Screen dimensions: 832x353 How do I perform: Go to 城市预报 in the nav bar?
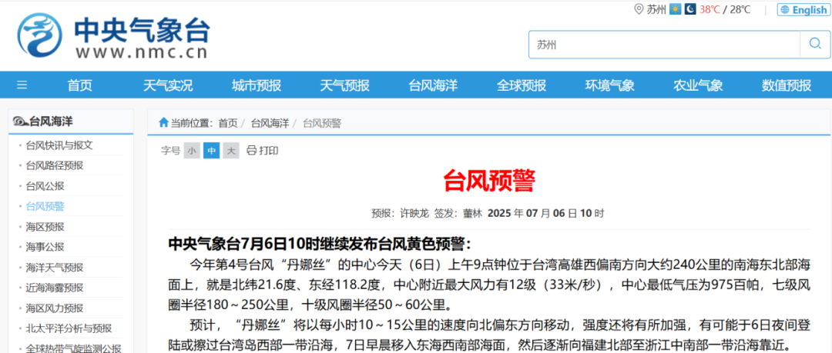pyautogui.click(x=257, y=85)
